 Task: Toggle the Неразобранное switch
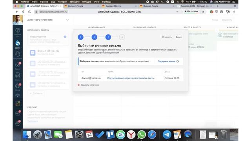click(x=65, y=37)
